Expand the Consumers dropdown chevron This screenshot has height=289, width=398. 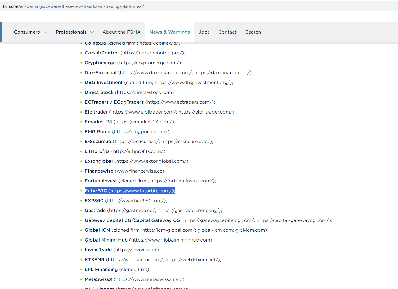point(45,32)
